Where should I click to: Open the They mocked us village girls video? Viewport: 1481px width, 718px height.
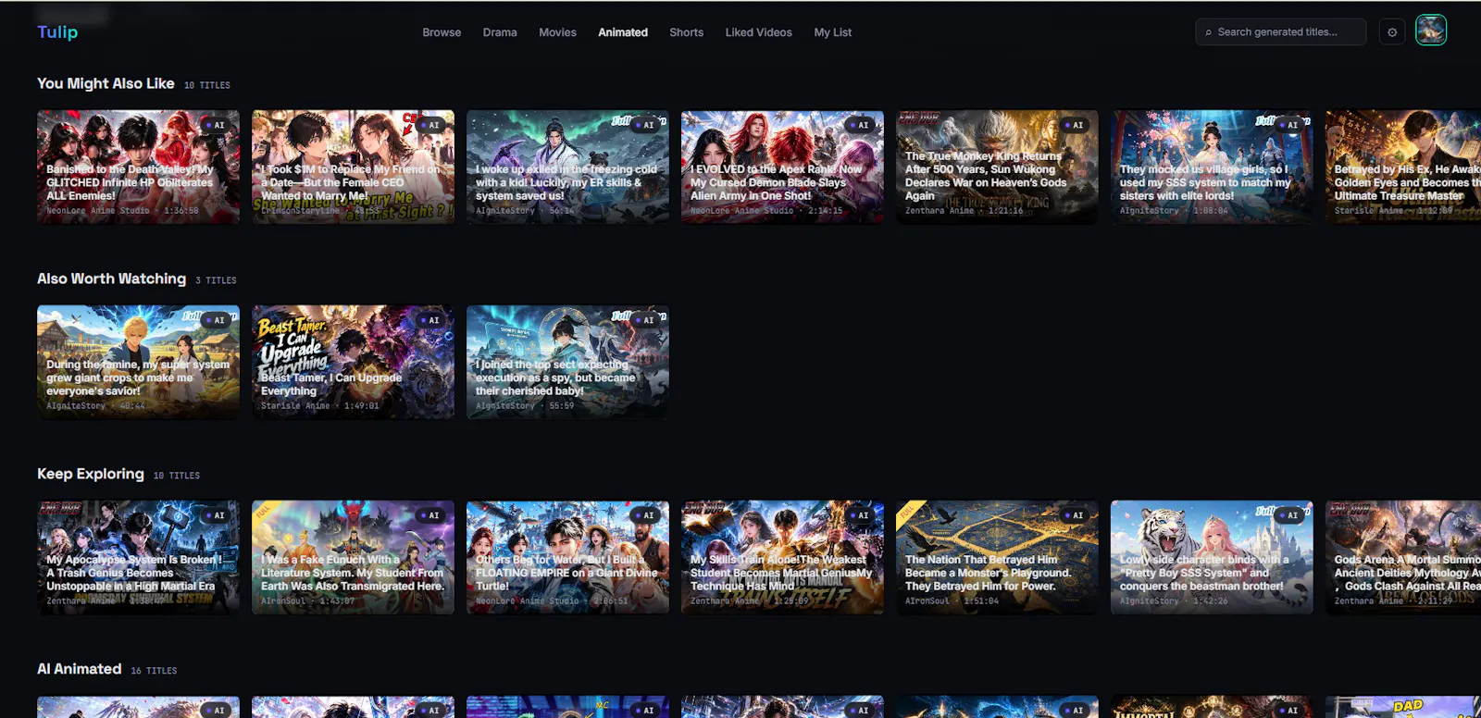click(1212, 167)
